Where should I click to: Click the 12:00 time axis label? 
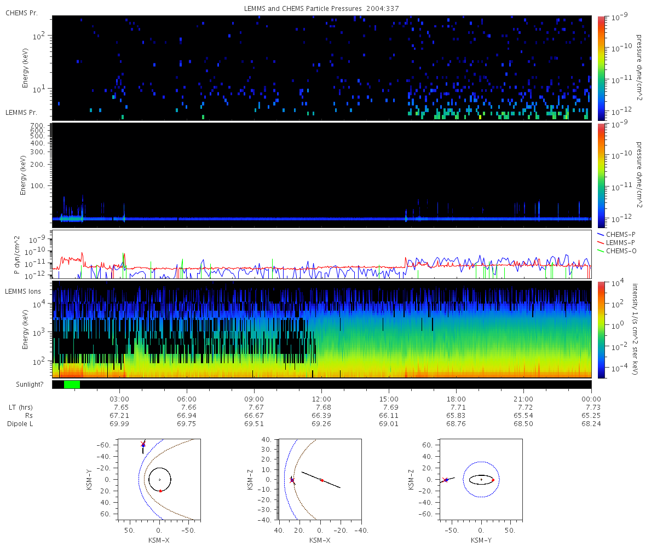coord(321,399)
